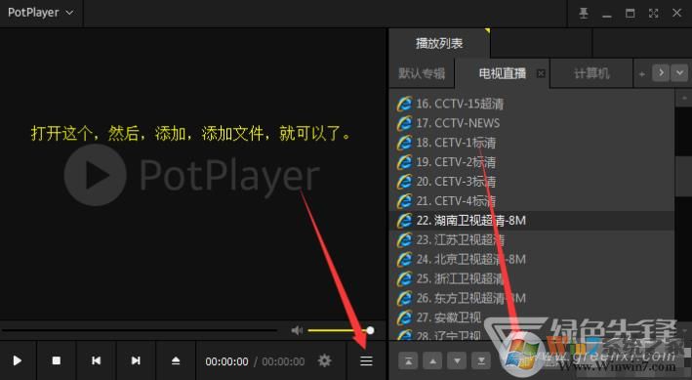
Task: Toggle fullscreen mode icon in title bar
Action: [x=653, y=14]
